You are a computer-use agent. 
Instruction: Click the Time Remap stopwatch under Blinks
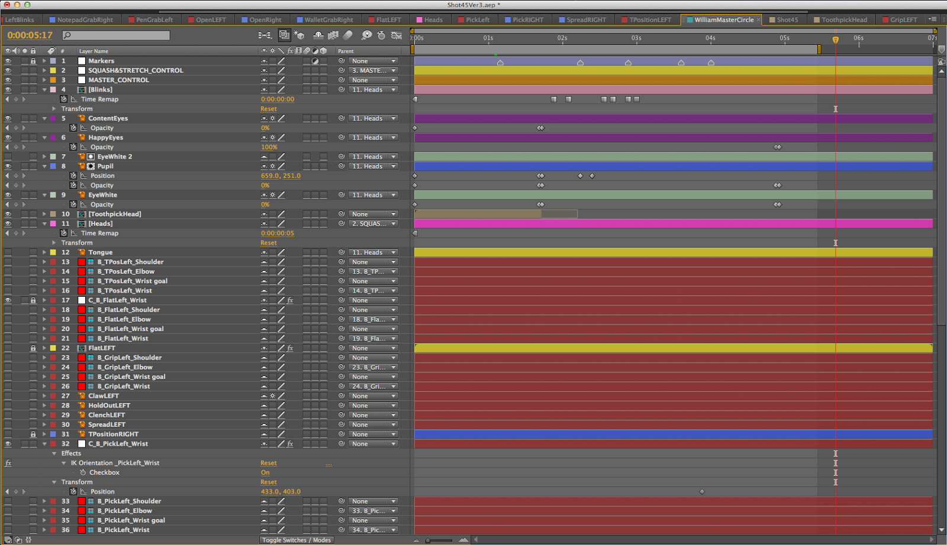[63, 99]
